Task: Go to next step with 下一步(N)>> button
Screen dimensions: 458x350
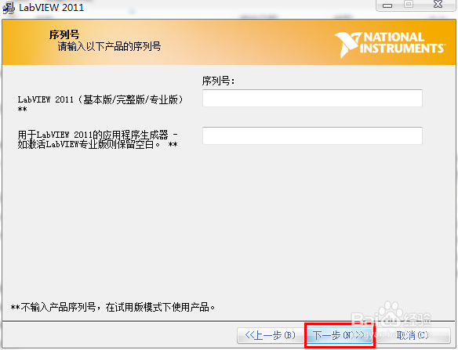Action: pos(340,335)
